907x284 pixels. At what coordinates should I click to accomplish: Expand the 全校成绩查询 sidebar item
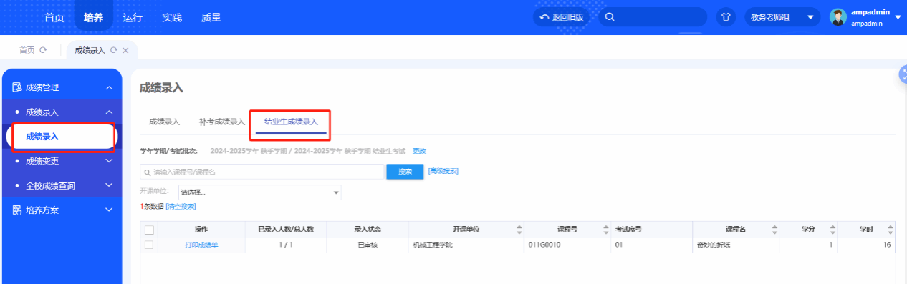click(62, 186)
